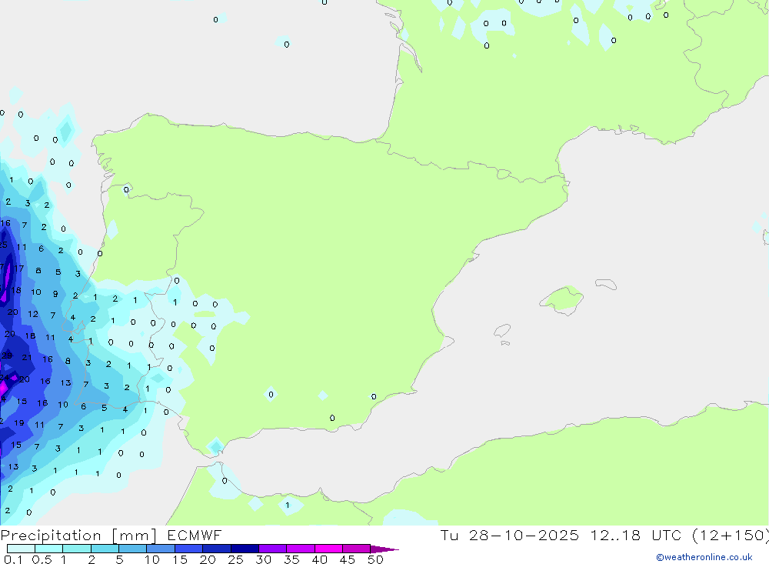Click the '19' precipitation value on the map
769x564 pixels.
click(18, 422)
